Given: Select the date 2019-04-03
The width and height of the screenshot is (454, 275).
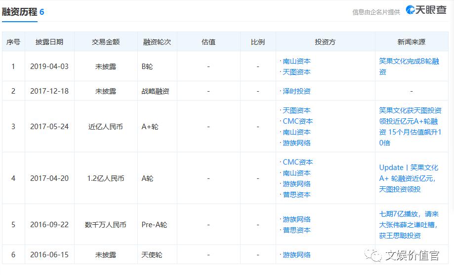Looking at the screenshot, I should click(49, 67).
